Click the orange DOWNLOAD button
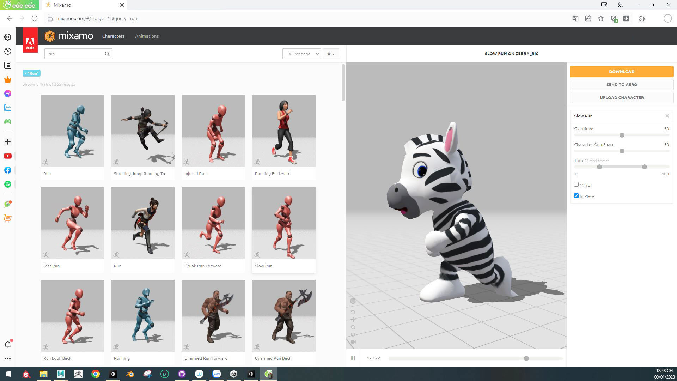Screen dimensions: 677x381 (x=622, y=72)
